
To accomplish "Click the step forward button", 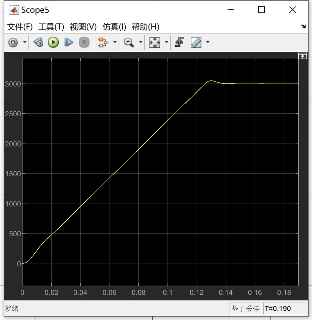I will click(x=69, y=43).
